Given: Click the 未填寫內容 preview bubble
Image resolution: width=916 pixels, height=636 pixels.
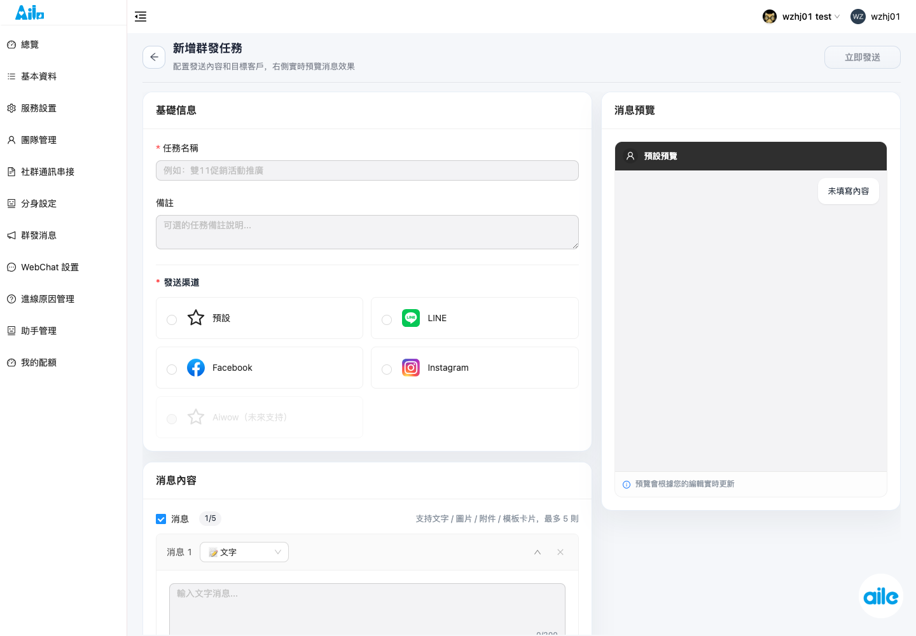Looking at the screenshot, I should 849,191.
